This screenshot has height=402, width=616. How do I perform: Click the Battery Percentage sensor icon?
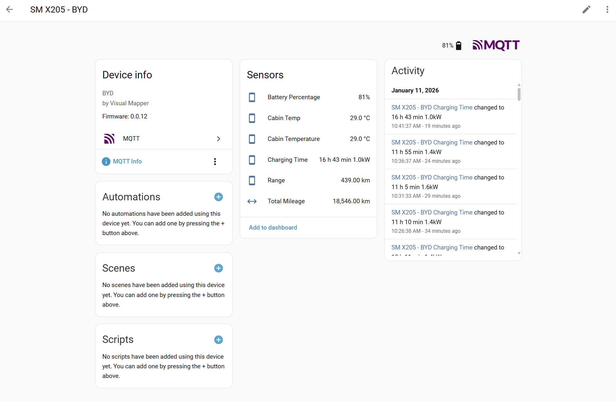click(x=252, y=97)
